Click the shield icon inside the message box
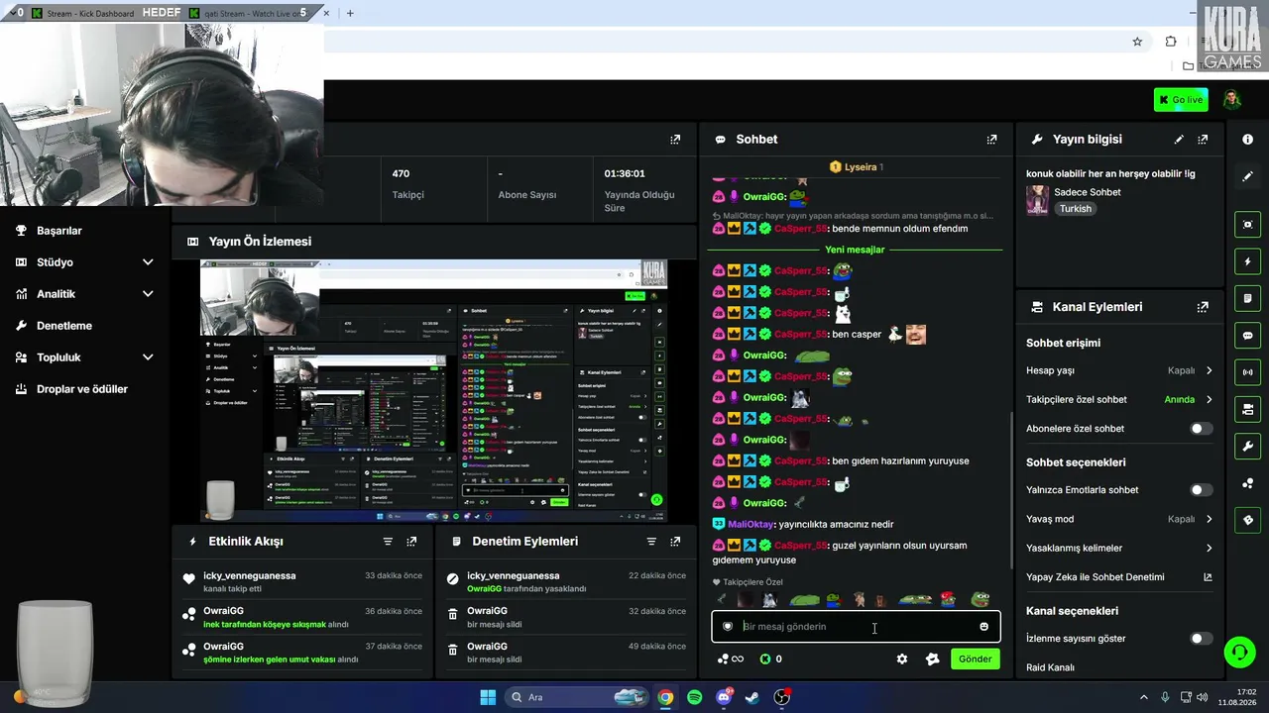This screenshot has width=1269, height=713. (728, 626)
